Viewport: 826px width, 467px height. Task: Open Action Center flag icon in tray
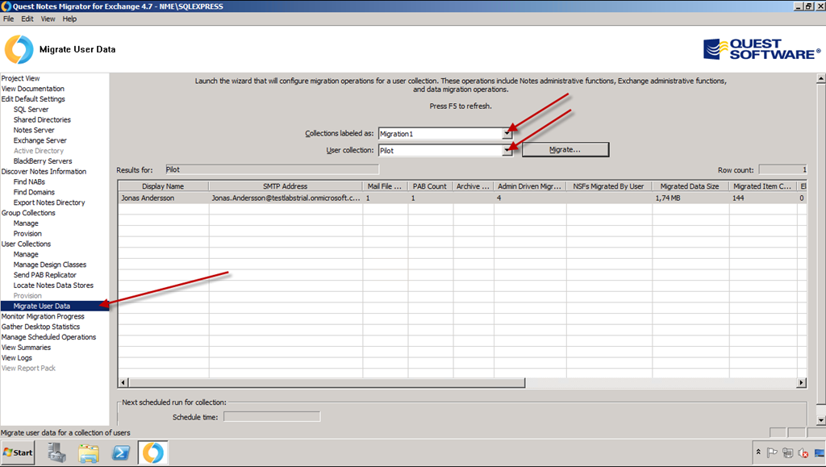(772, 452)
